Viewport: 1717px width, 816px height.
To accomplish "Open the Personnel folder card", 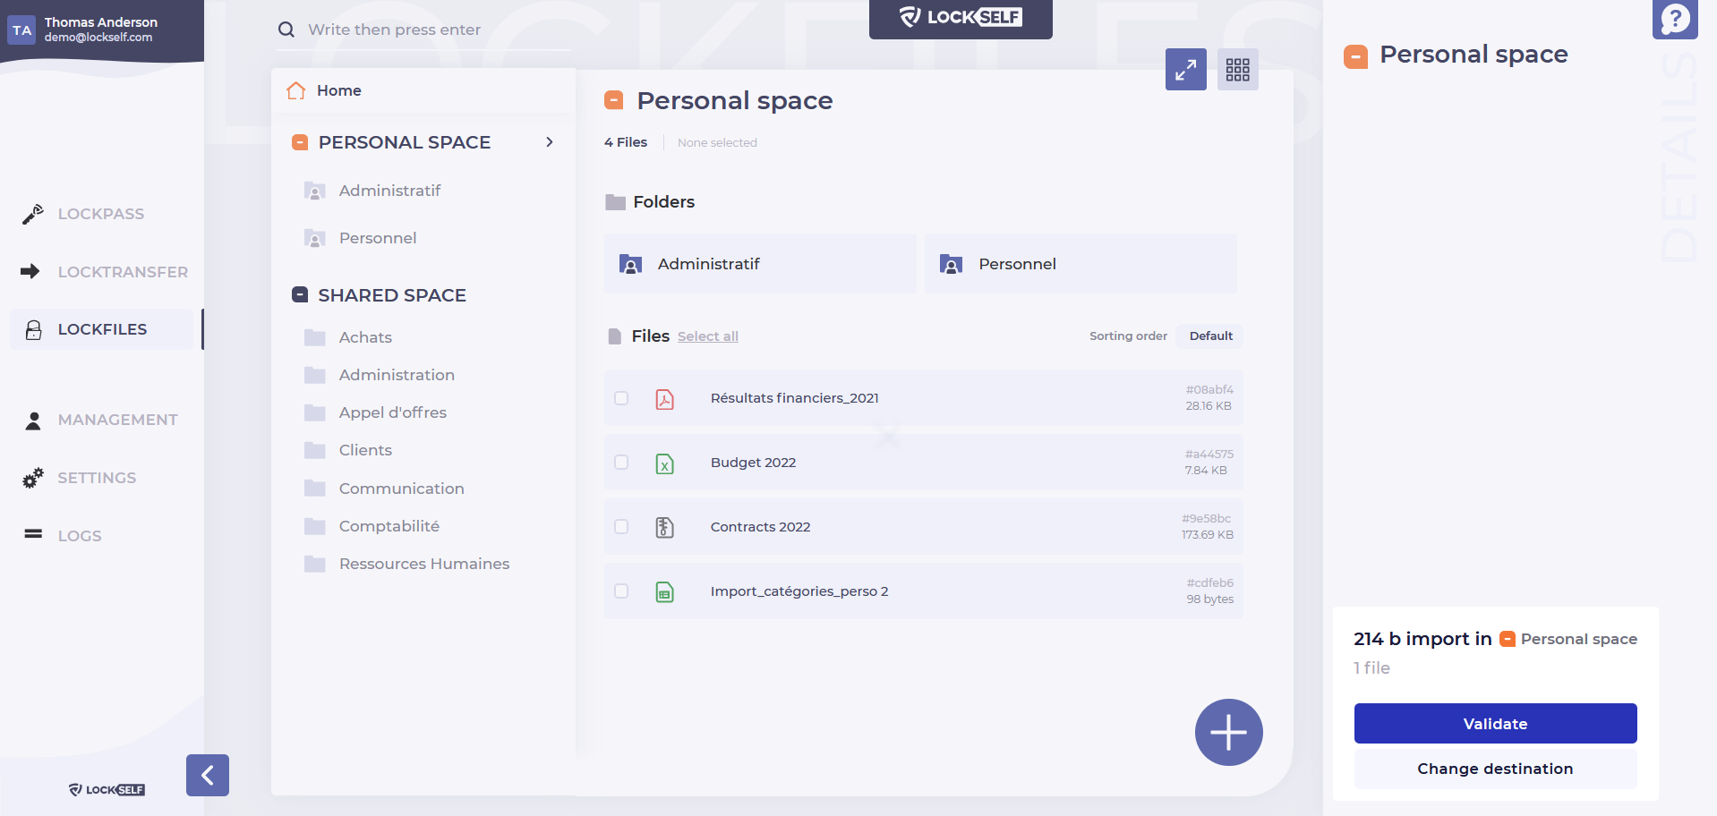I will 1081,264.
